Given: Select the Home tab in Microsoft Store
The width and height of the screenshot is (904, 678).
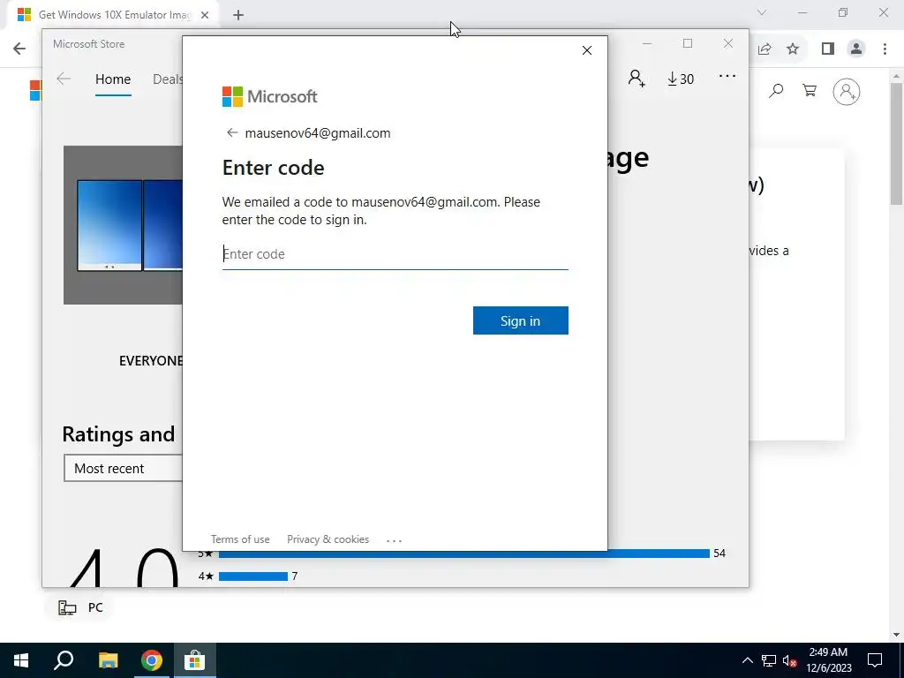Looking at the screenshot, I should click(113, 79).
